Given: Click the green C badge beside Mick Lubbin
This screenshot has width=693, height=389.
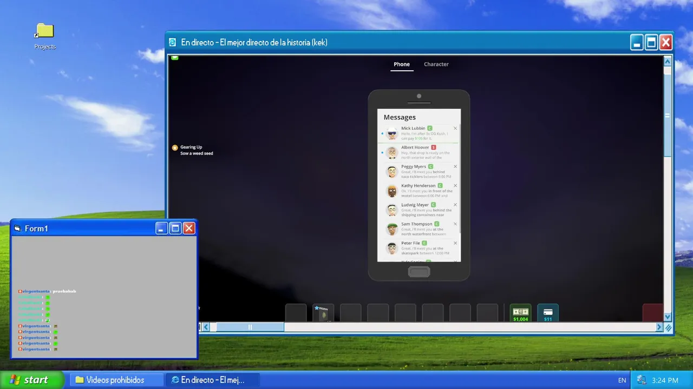Looking at the screenshot, I should point(430,128).
